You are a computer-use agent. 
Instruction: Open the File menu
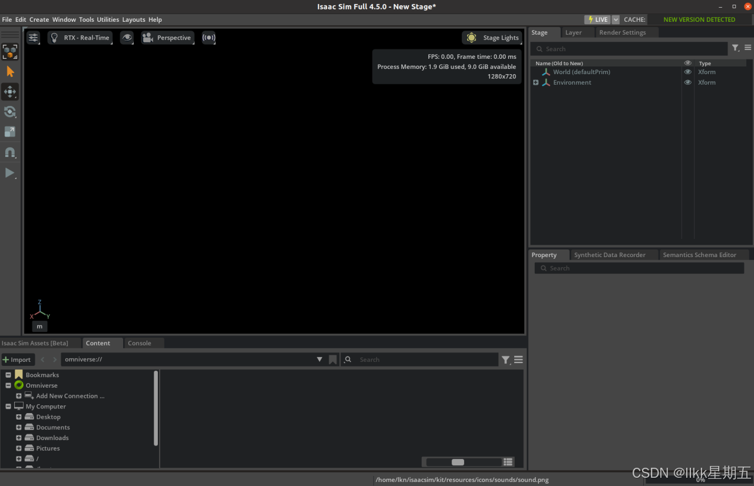tap(7, 19)
